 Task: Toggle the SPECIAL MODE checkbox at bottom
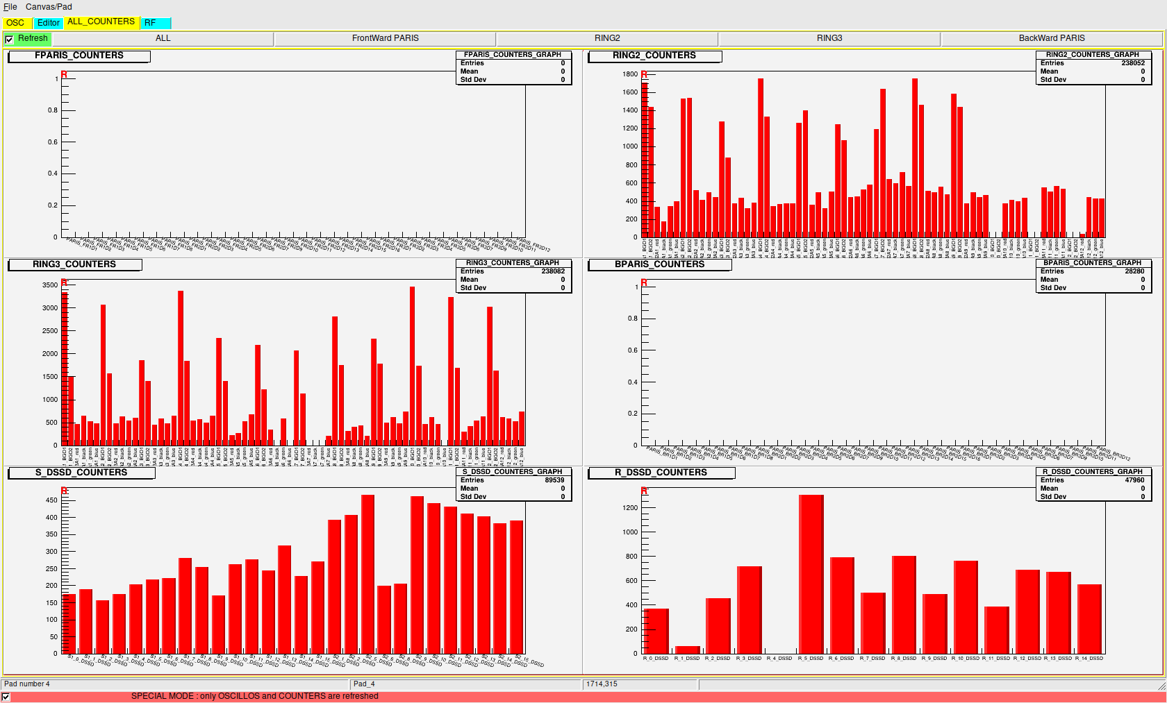7,696
